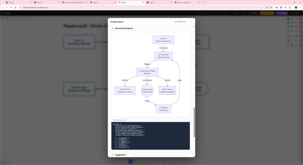Collapse the View Mermaid Code section
Image resolution: width=303 pixels, height=165 pixels.
coord(119,120)
